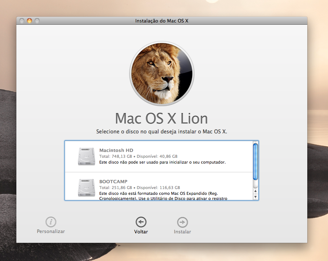Click the Mac OS X Lion logo
The image size is (328, 261).
tap(162, 74)
